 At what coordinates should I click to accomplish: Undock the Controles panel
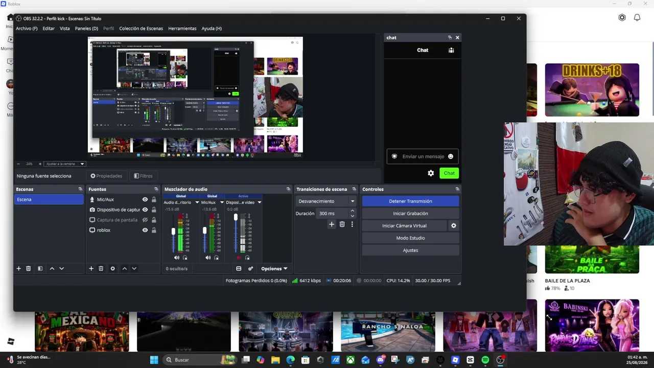coord(457,189)
